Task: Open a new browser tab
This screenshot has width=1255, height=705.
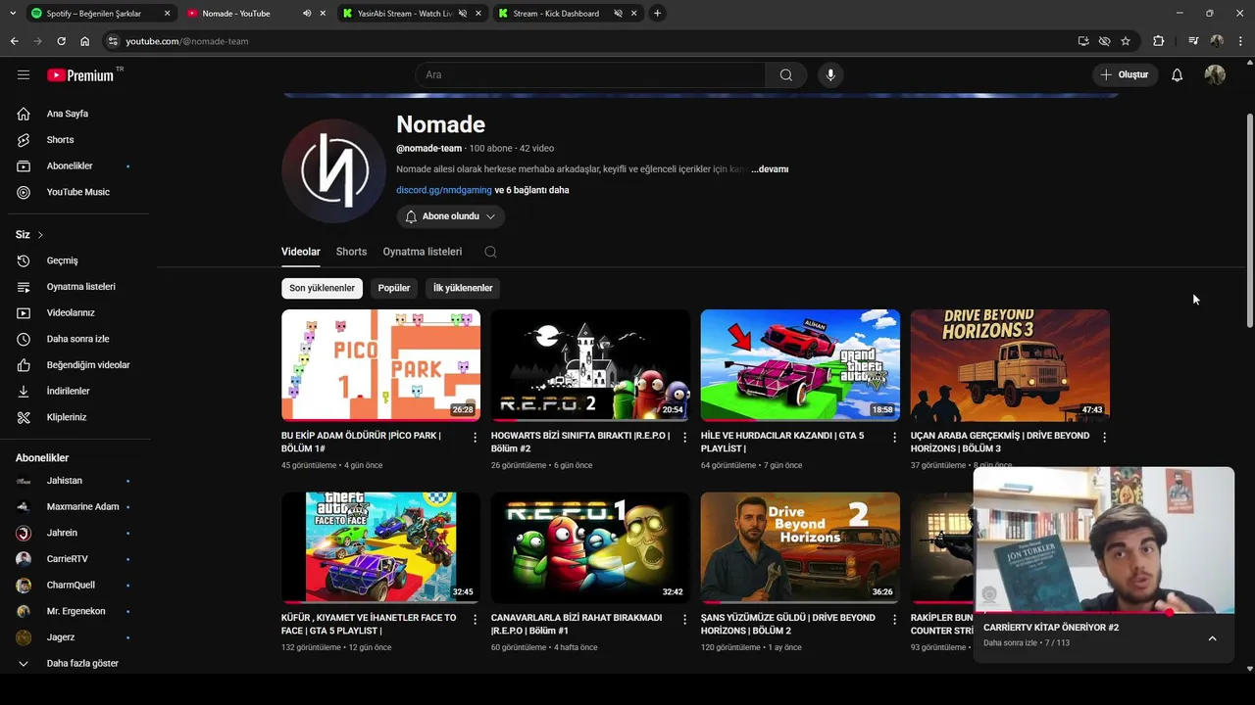Action: [x=657, y=14]
